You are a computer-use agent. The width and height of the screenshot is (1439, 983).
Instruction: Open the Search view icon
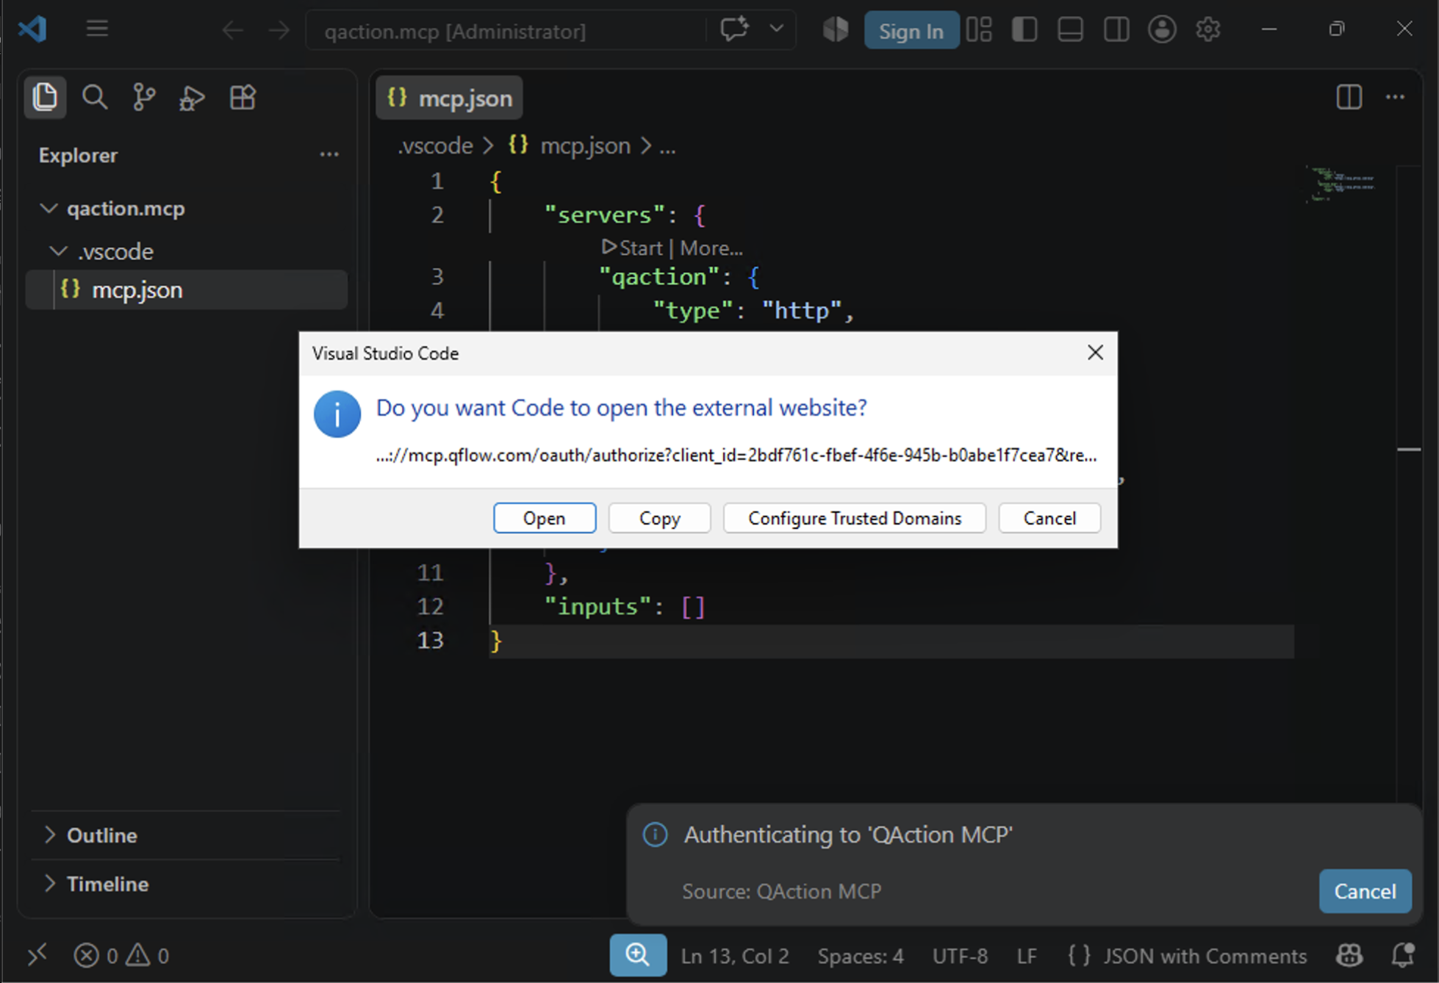pyautogui.click(x=95, y=97)
